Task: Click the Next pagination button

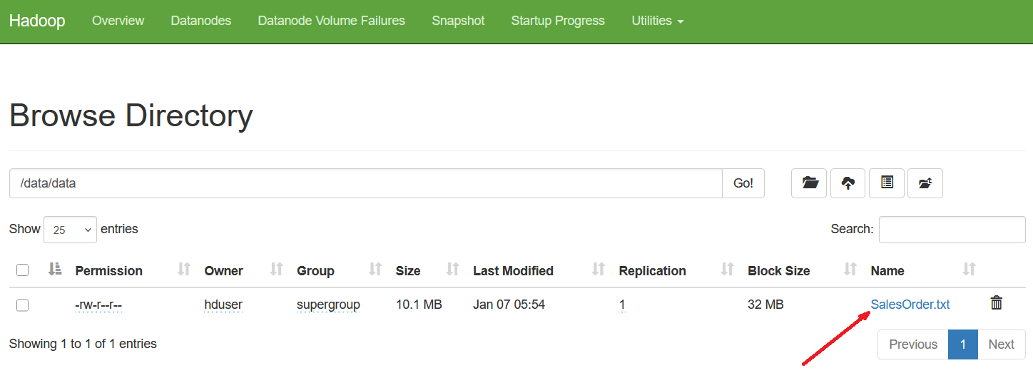Action: (x=1001, y=344)
